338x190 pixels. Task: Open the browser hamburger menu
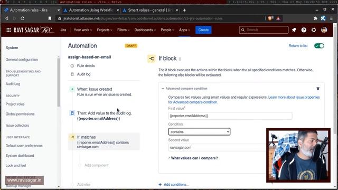click(x=331, y=18)
